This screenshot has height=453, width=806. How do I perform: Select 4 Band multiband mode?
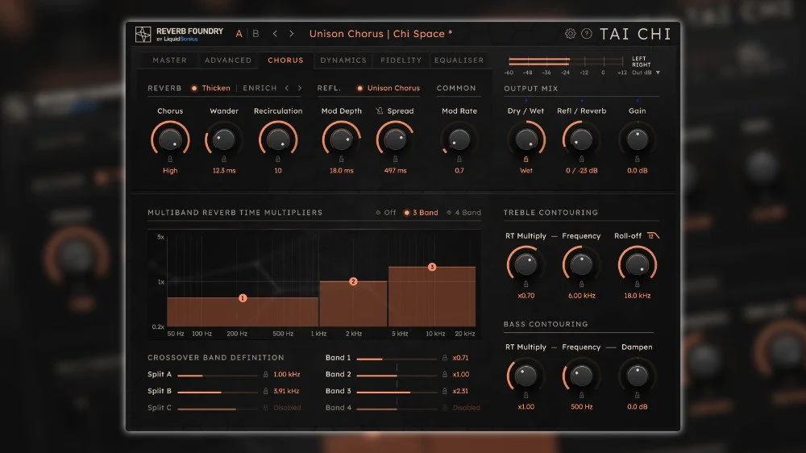463,212
